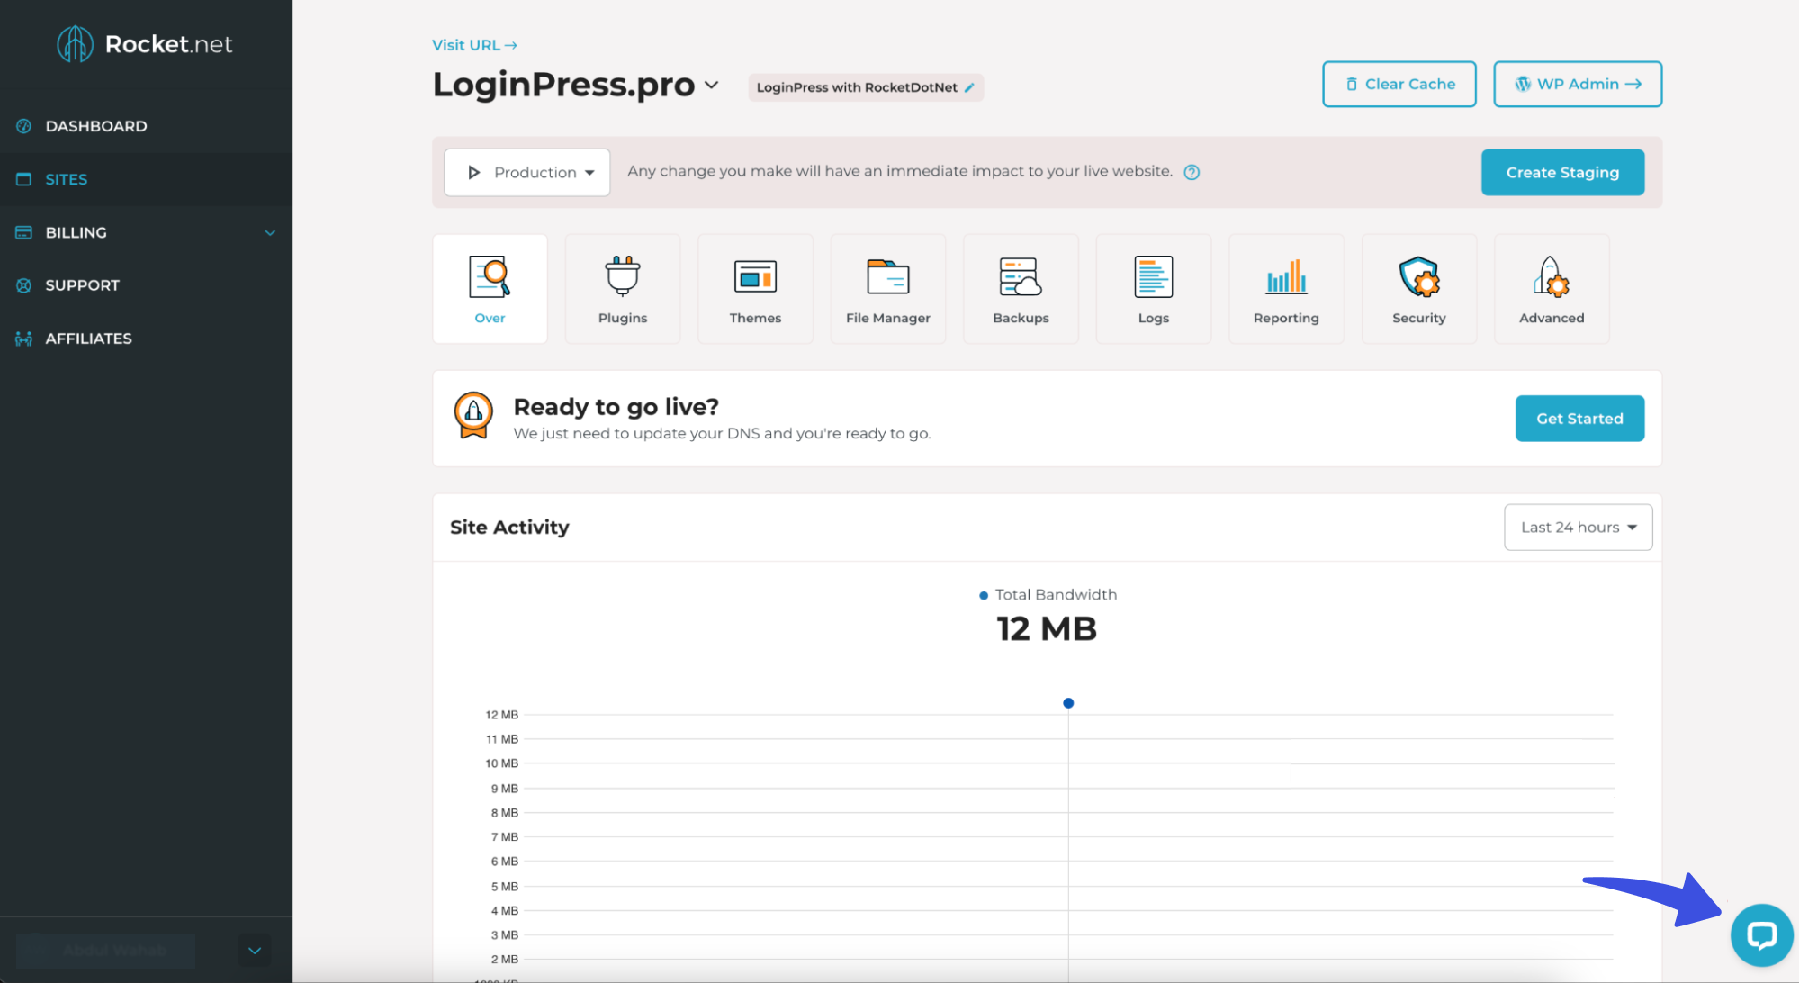The image size is (1799, 984).
Task: Open the Last 24 hours dropdown
Action: click(1578, 528)
